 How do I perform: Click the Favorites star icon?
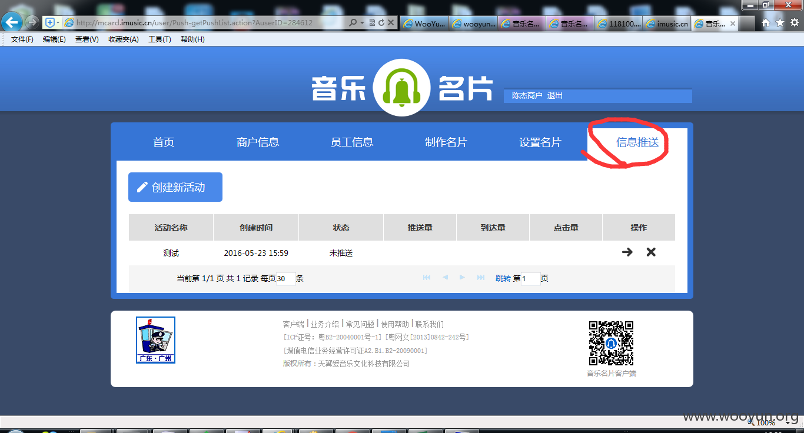780,23
